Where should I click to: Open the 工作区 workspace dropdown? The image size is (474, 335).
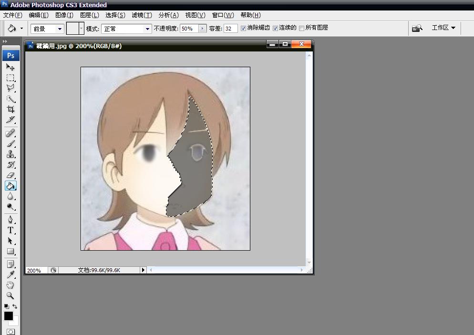point(443,28)
